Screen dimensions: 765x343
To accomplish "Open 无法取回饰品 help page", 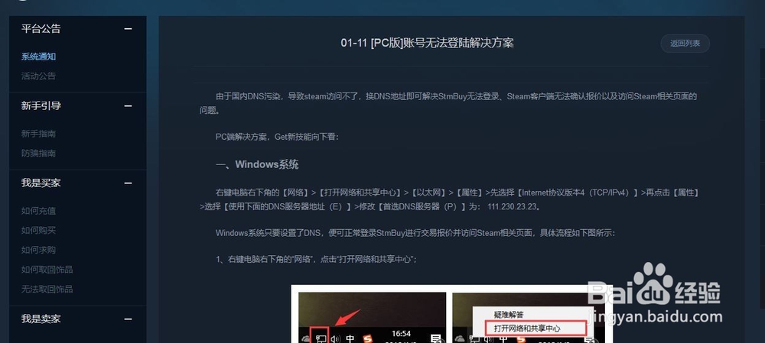I will point(47,289).
